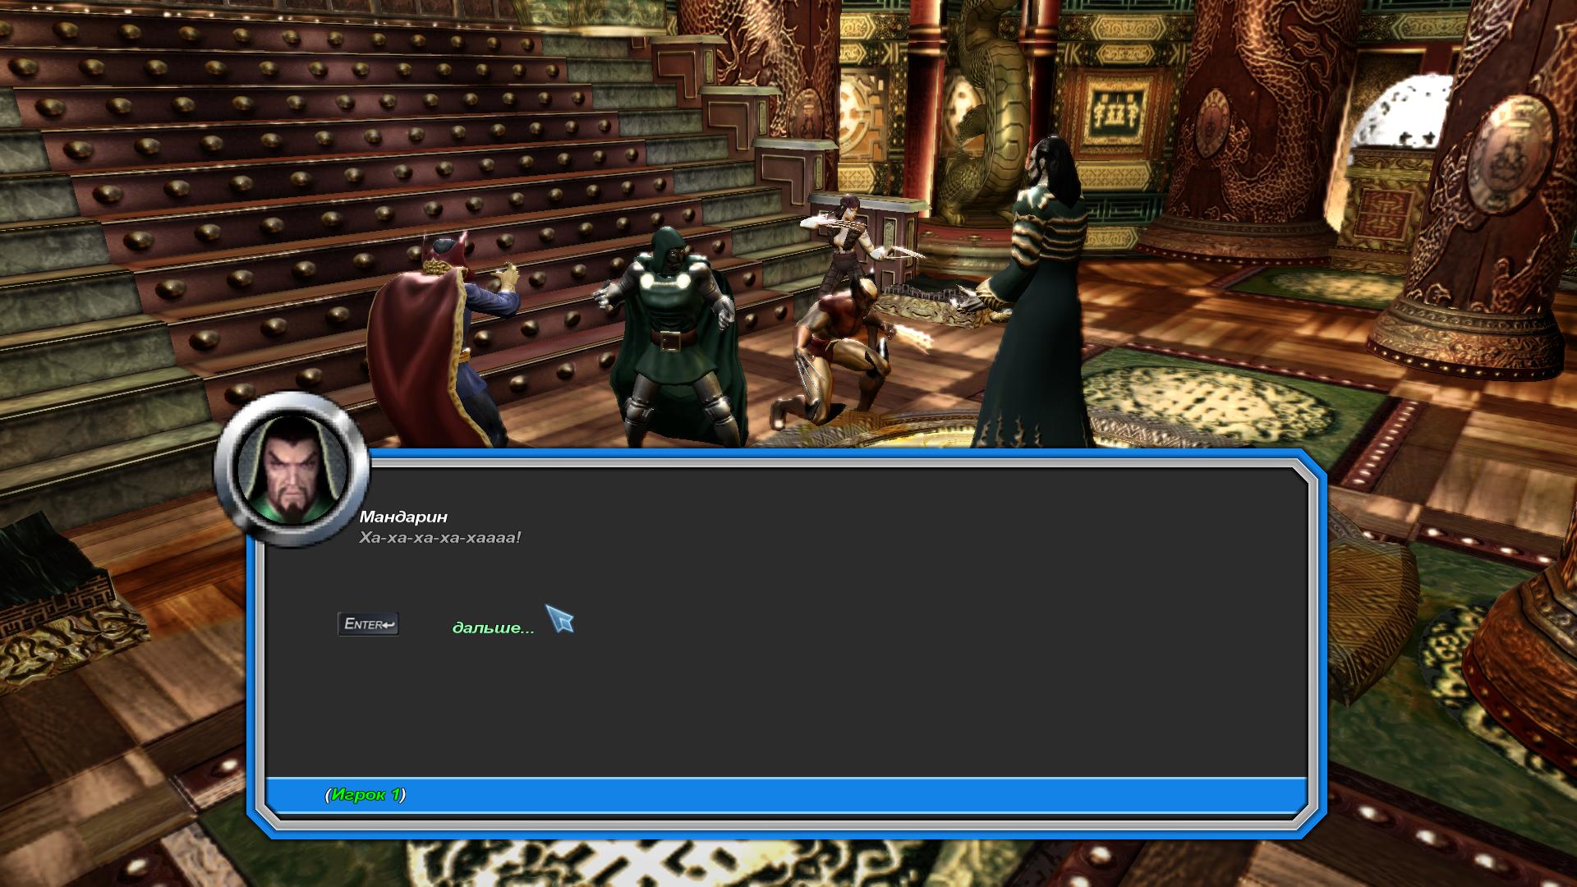Select the "дальше..." continue option

tap(493, 627)
